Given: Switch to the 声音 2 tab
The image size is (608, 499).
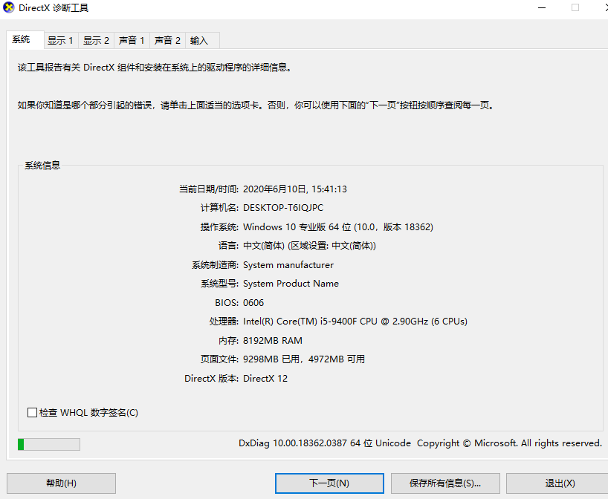Looking at the screenshot, I should click(167, 40).
